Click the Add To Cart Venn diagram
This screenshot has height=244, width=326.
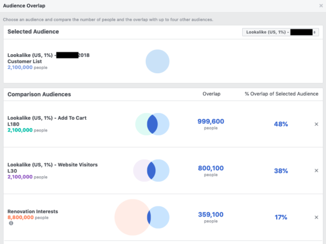pyautogui.click(x=152, y=124)
